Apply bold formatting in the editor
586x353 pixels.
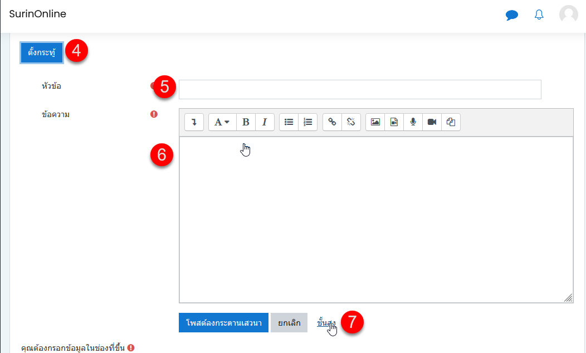point(246,122)
